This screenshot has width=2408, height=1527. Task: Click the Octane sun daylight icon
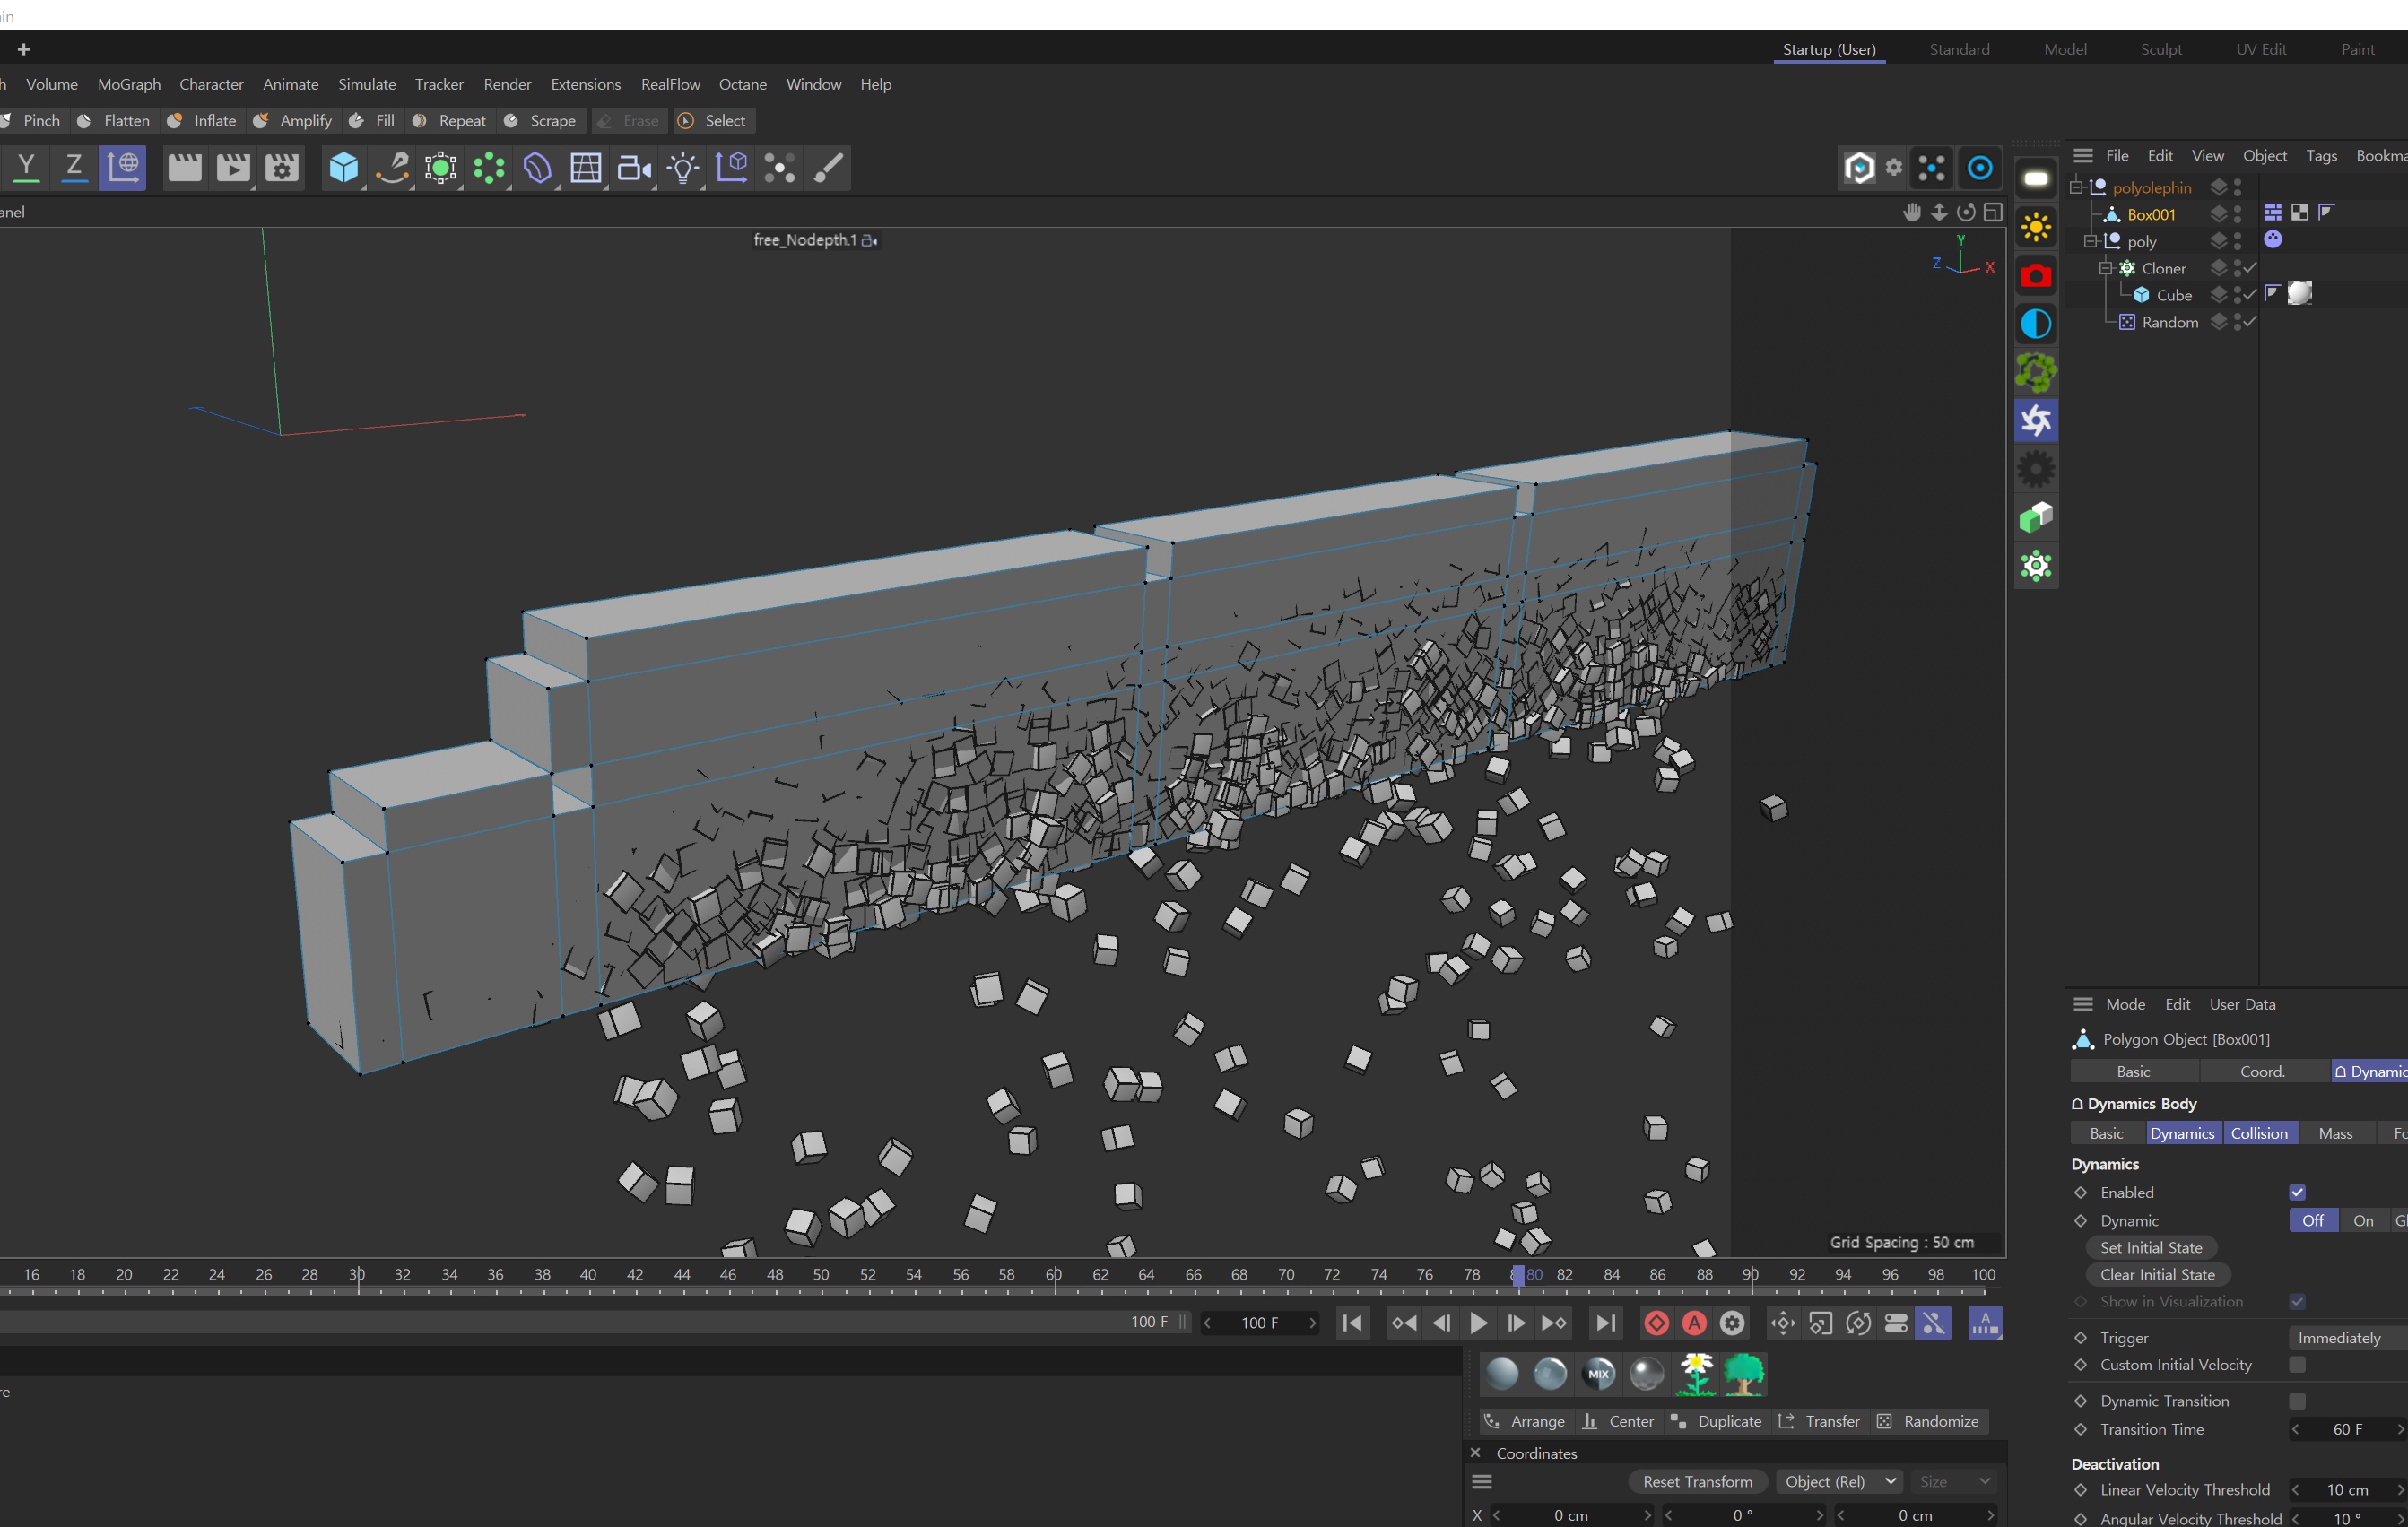click(2036, 227)
